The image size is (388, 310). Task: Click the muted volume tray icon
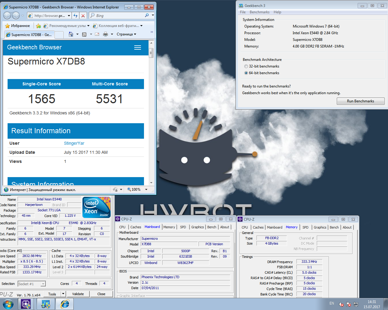point(341,304)
